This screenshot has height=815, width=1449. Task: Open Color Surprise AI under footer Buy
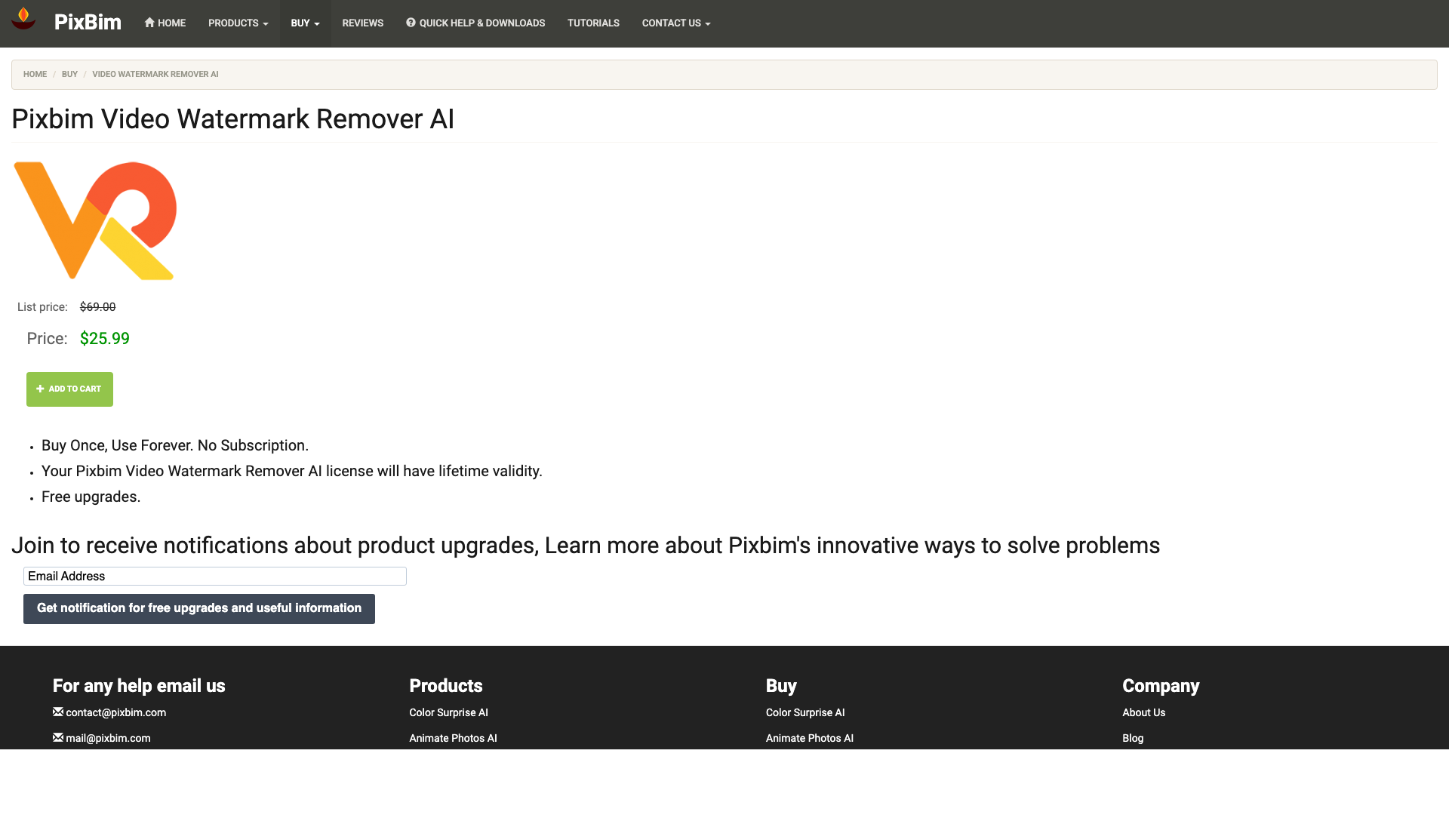coord(805,712)
